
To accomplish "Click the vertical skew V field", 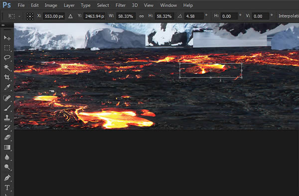I will [x=261, y=16].
